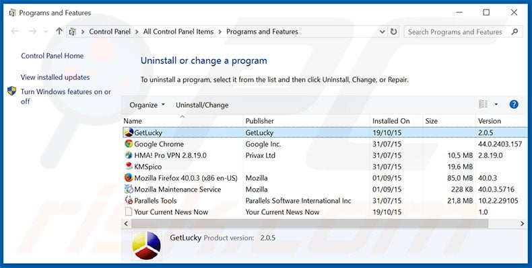Click the HMA! Pro VPN icon
The image size is (532, 268).
click(x=129, y=155)
